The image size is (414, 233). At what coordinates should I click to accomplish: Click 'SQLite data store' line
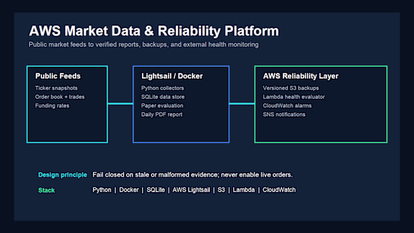click(x=163, y=97)
